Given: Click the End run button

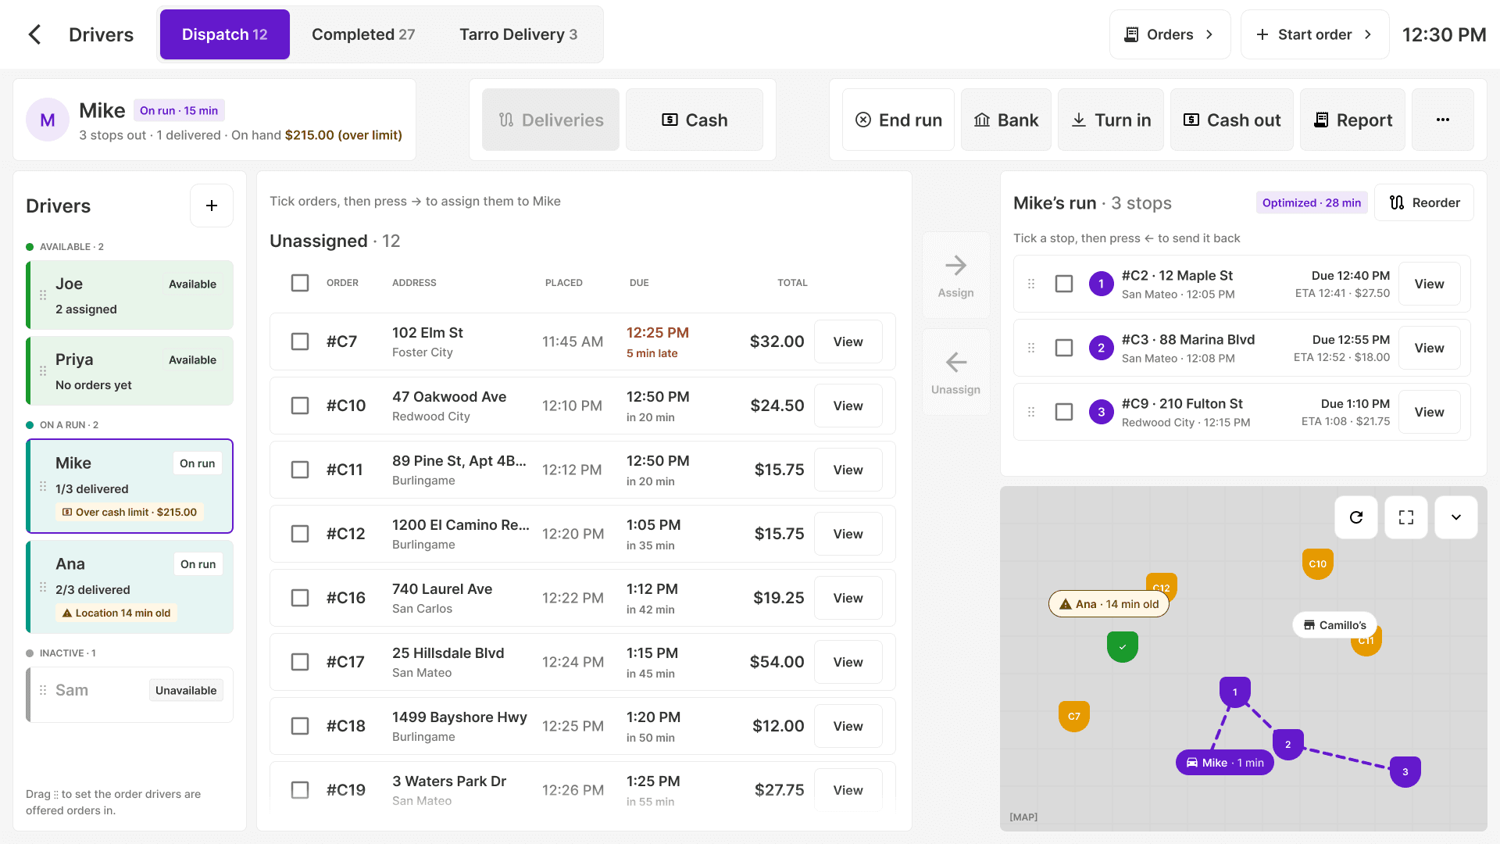Looking at the screenshot, I should point(898,120).
